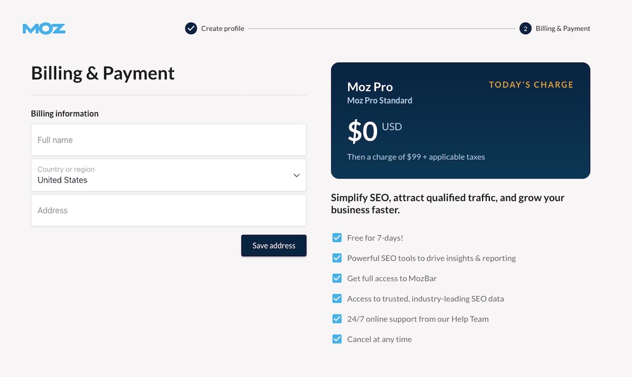The width and height of the screenshot is (632, 377).
Task: Click the Moz logo
Action: tap(44, 28)
